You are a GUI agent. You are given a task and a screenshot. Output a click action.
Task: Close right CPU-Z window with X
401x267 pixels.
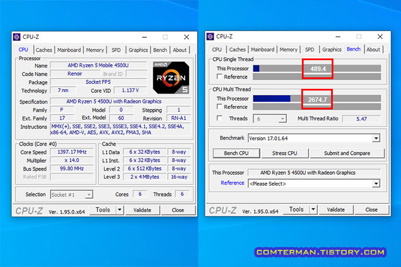[380, 37]
